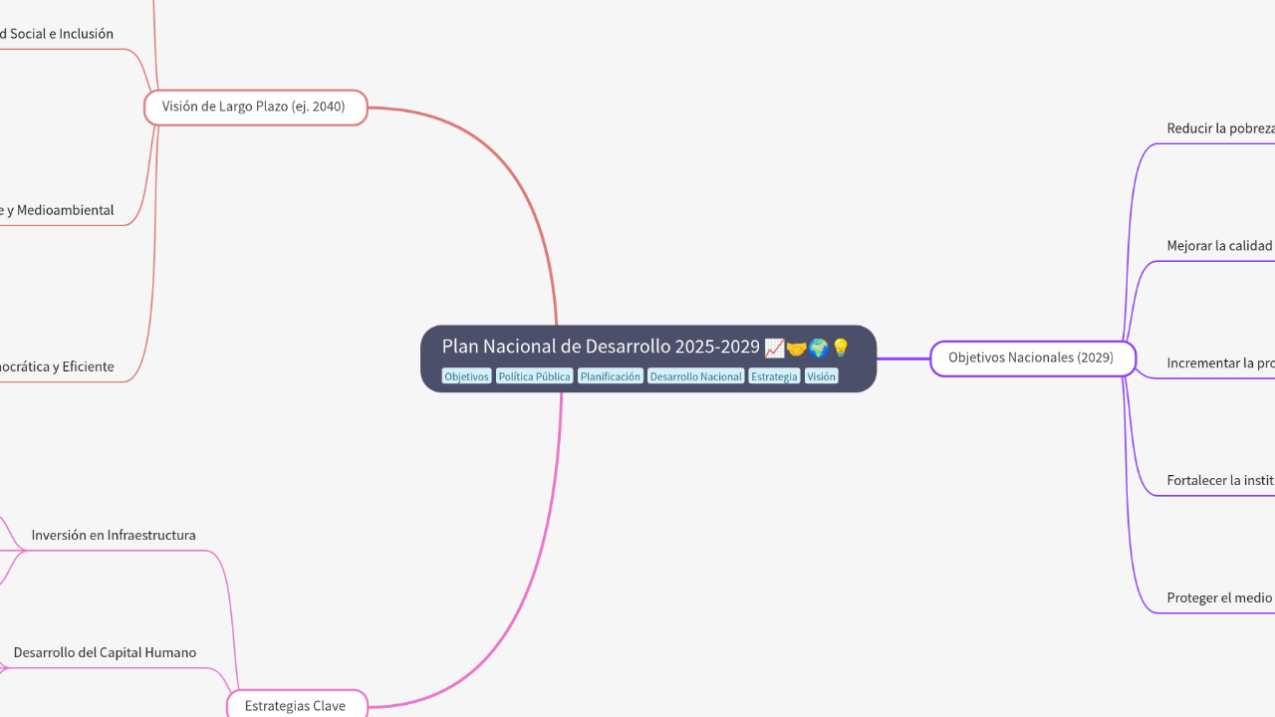Click the Política Pública tag
The width and height of the screenshot is (1275, 717).
(x=535, y=376)
